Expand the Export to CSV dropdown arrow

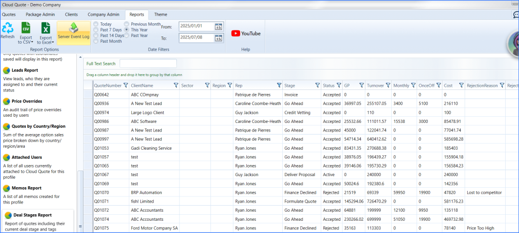pyautogui.click(x=32, y=42)
